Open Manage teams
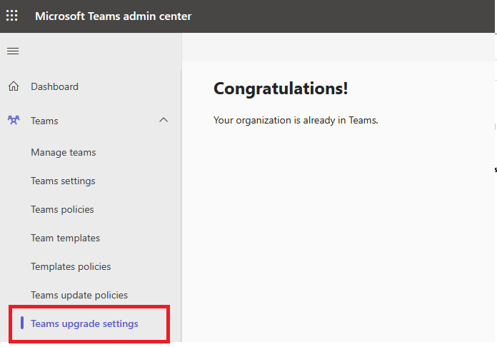Image resolution: width=497 pixels, height=347 pixels. 64,152
